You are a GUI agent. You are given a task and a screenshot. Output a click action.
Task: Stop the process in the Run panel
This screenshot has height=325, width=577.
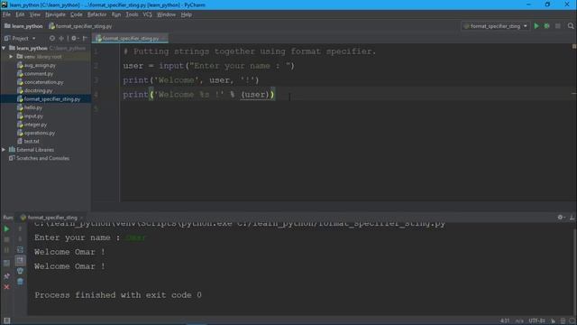point(6,239)
